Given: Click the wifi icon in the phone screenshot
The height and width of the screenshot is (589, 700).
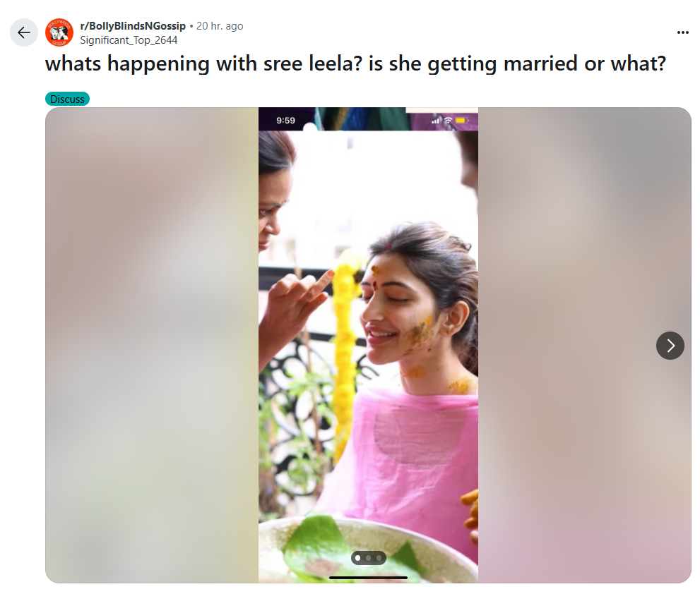Looking at the screenshot, I should click(x=449, y=121).
